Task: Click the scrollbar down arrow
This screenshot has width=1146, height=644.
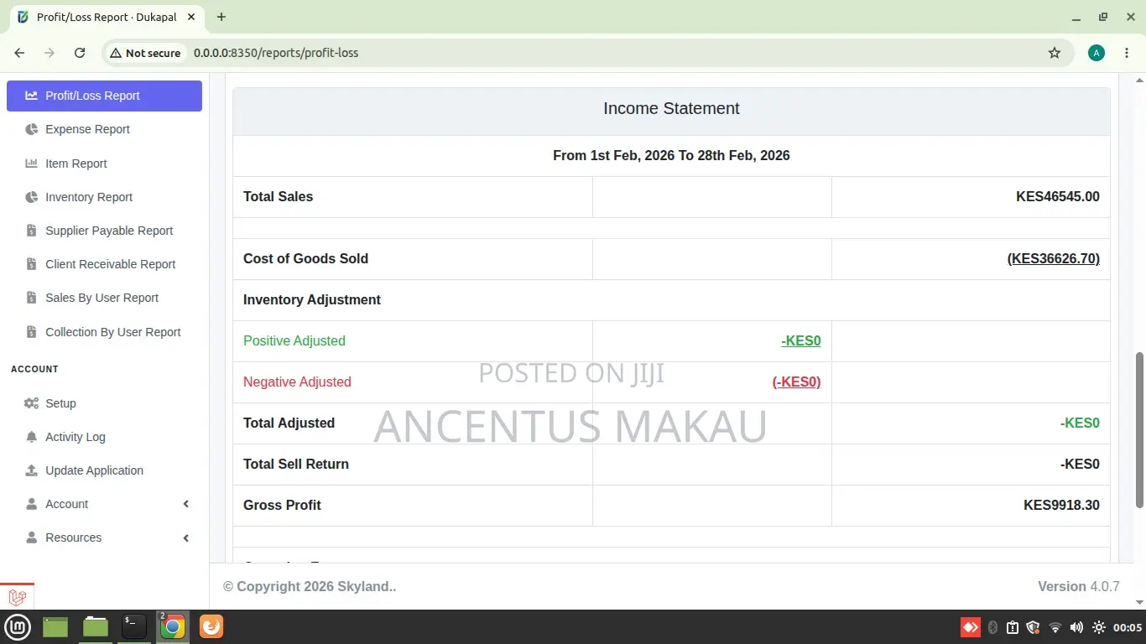Action: pos(1139,602)
